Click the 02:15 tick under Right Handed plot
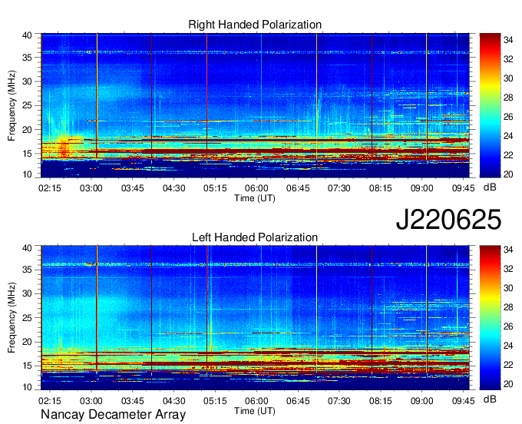 click(50, 188)
